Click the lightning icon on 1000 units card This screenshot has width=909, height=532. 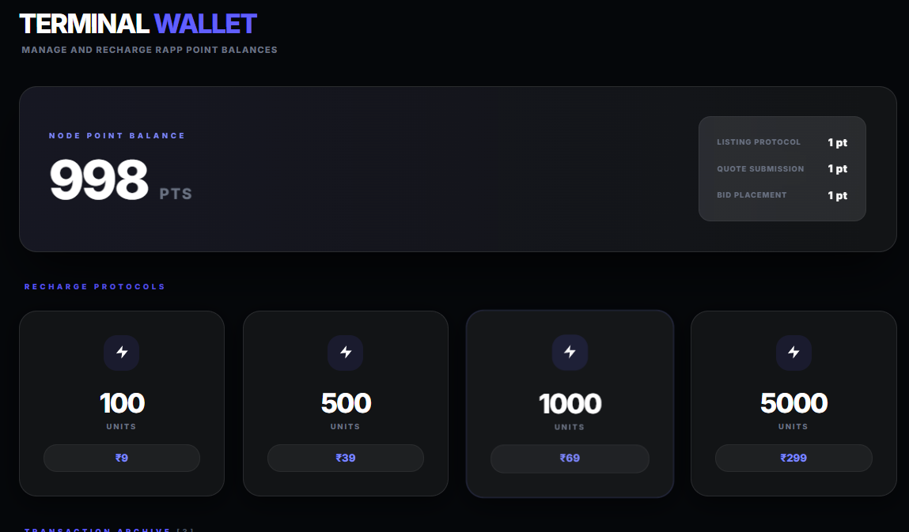pyautogui.click(x=570, y=353)
